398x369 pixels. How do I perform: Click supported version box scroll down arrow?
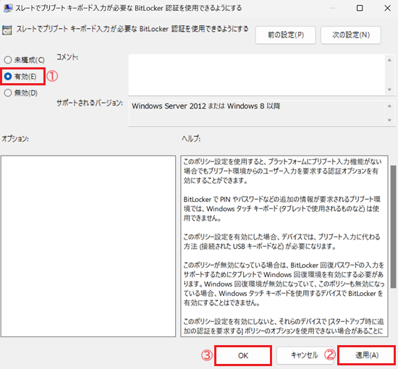389,120
